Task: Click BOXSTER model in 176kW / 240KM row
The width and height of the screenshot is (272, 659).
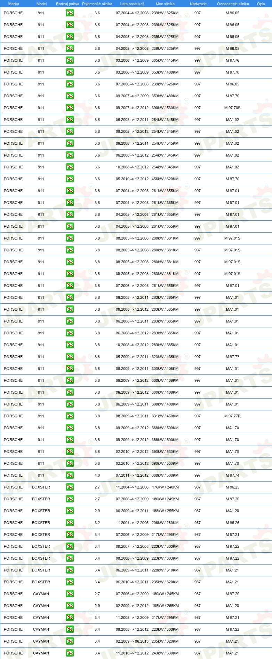Action: pos(41,487)
